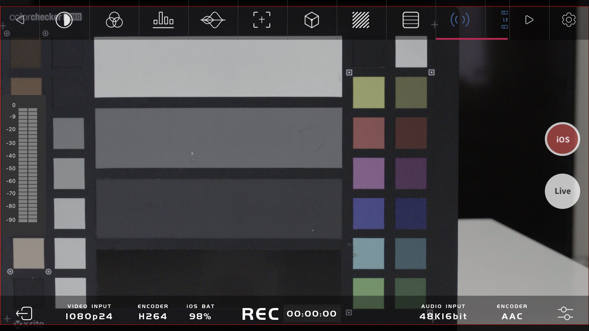Click the exit icon at bottom left

24,313
